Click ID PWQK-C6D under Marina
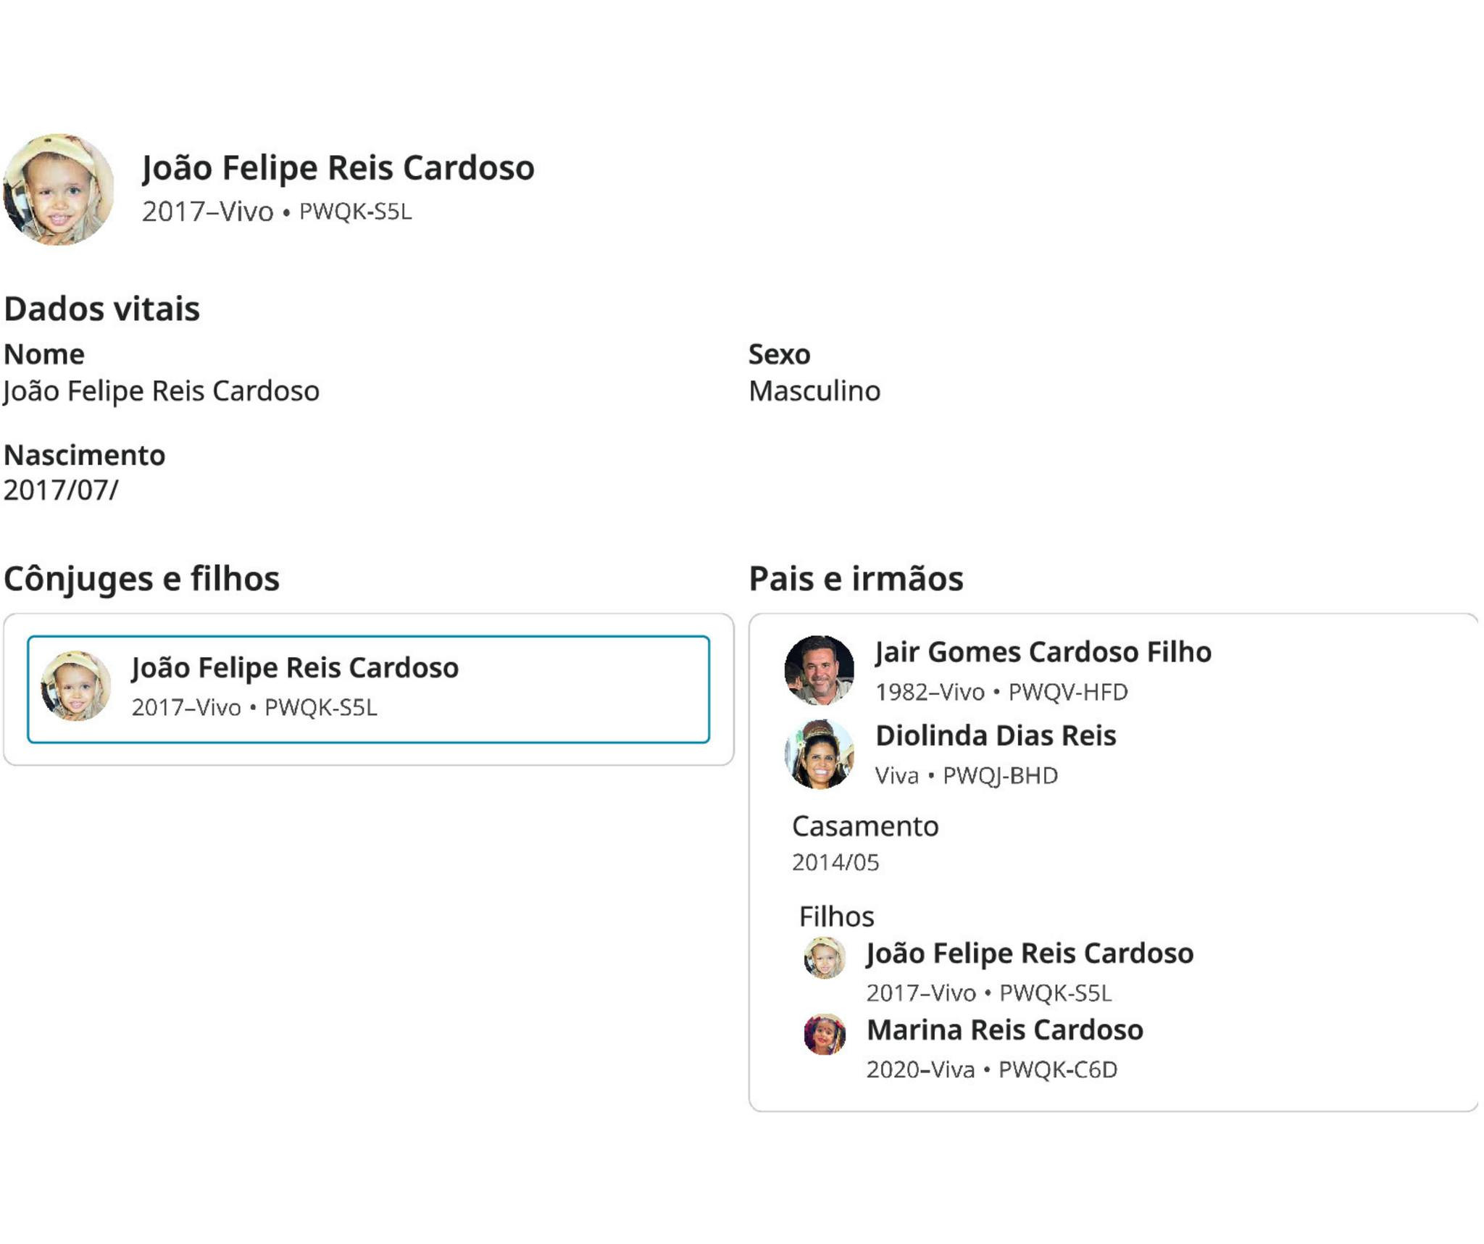Image resolution: width=1484 pixels, height=1244 pixels. [1057, 1069]
